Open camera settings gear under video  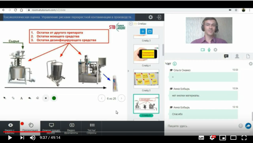215,50
